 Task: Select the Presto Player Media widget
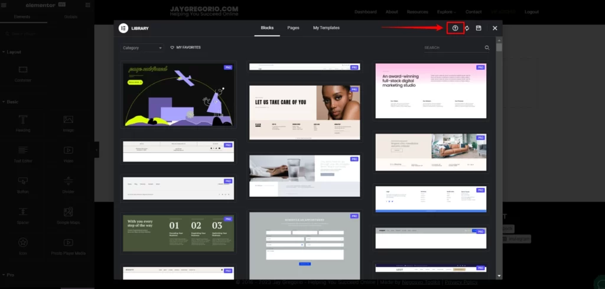69,247
